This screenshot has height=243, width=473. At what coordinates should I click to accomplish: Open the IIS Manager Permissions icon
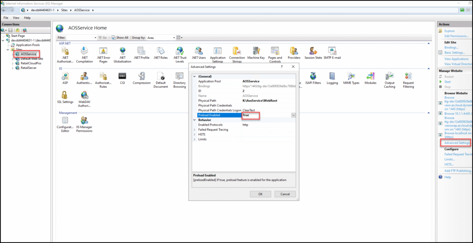[x=85, y=124]
